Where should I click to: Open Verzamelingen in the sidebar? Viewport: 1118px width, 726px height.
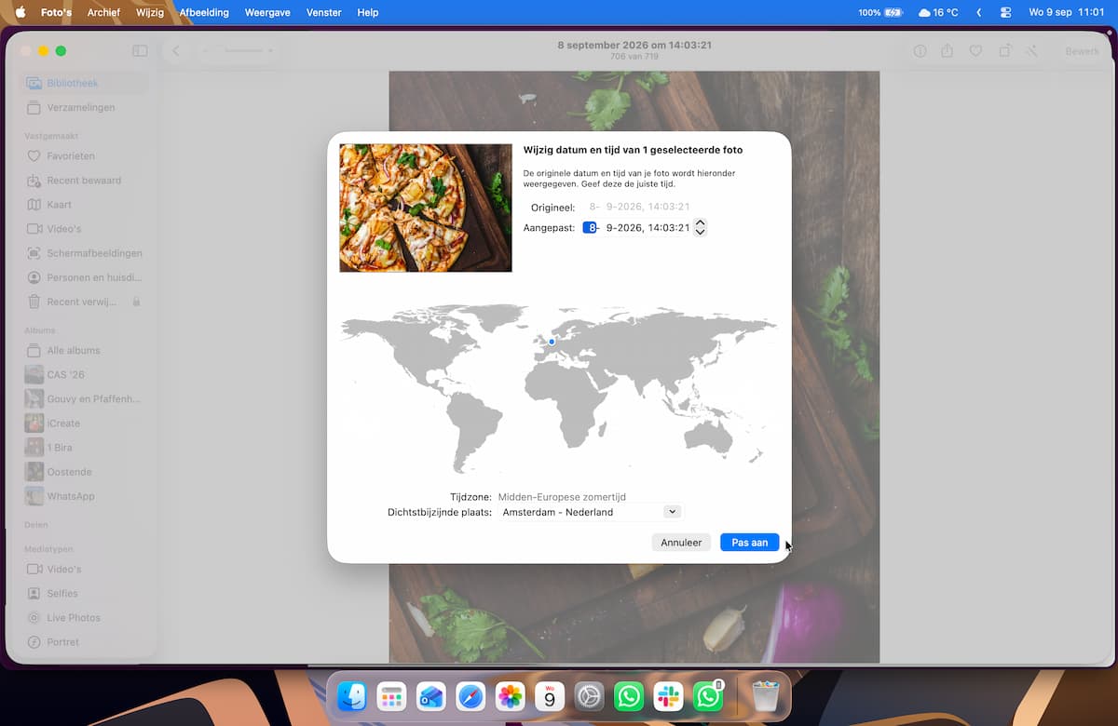pos(84,107)
